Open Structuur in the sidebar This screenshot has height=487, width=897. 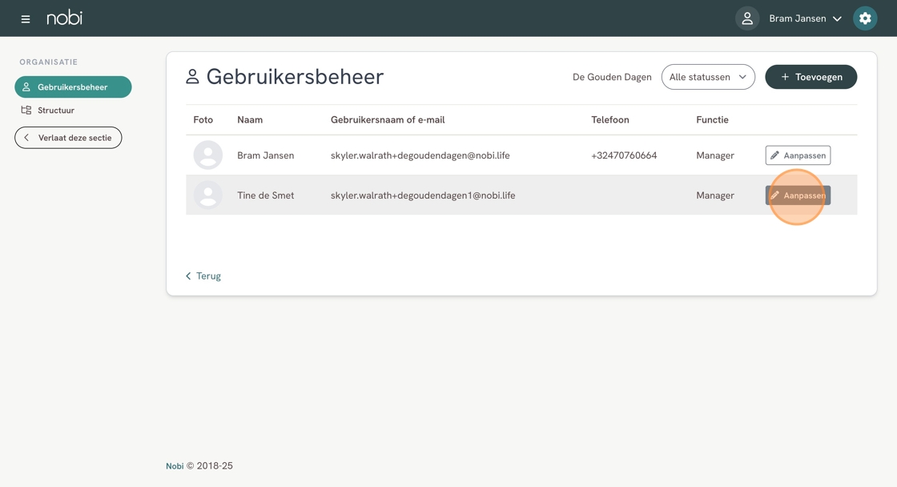[x=55, y=111]
